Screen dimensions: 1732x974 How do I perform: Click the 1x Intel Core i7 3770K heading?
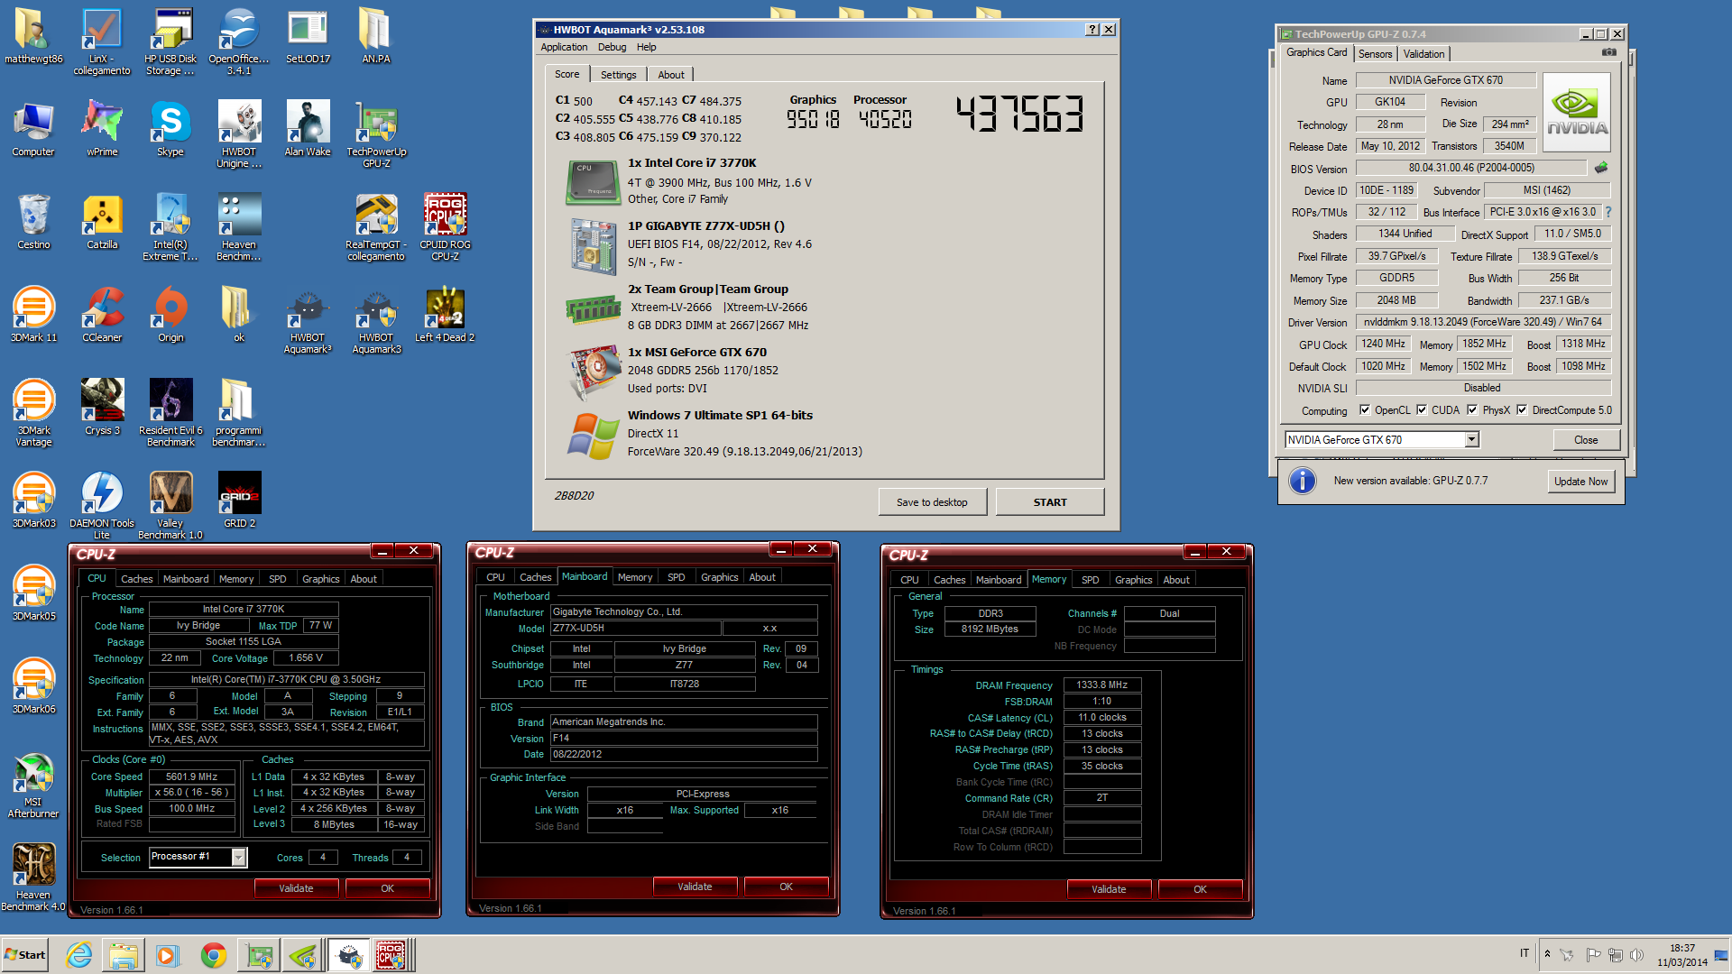point(692,163)
